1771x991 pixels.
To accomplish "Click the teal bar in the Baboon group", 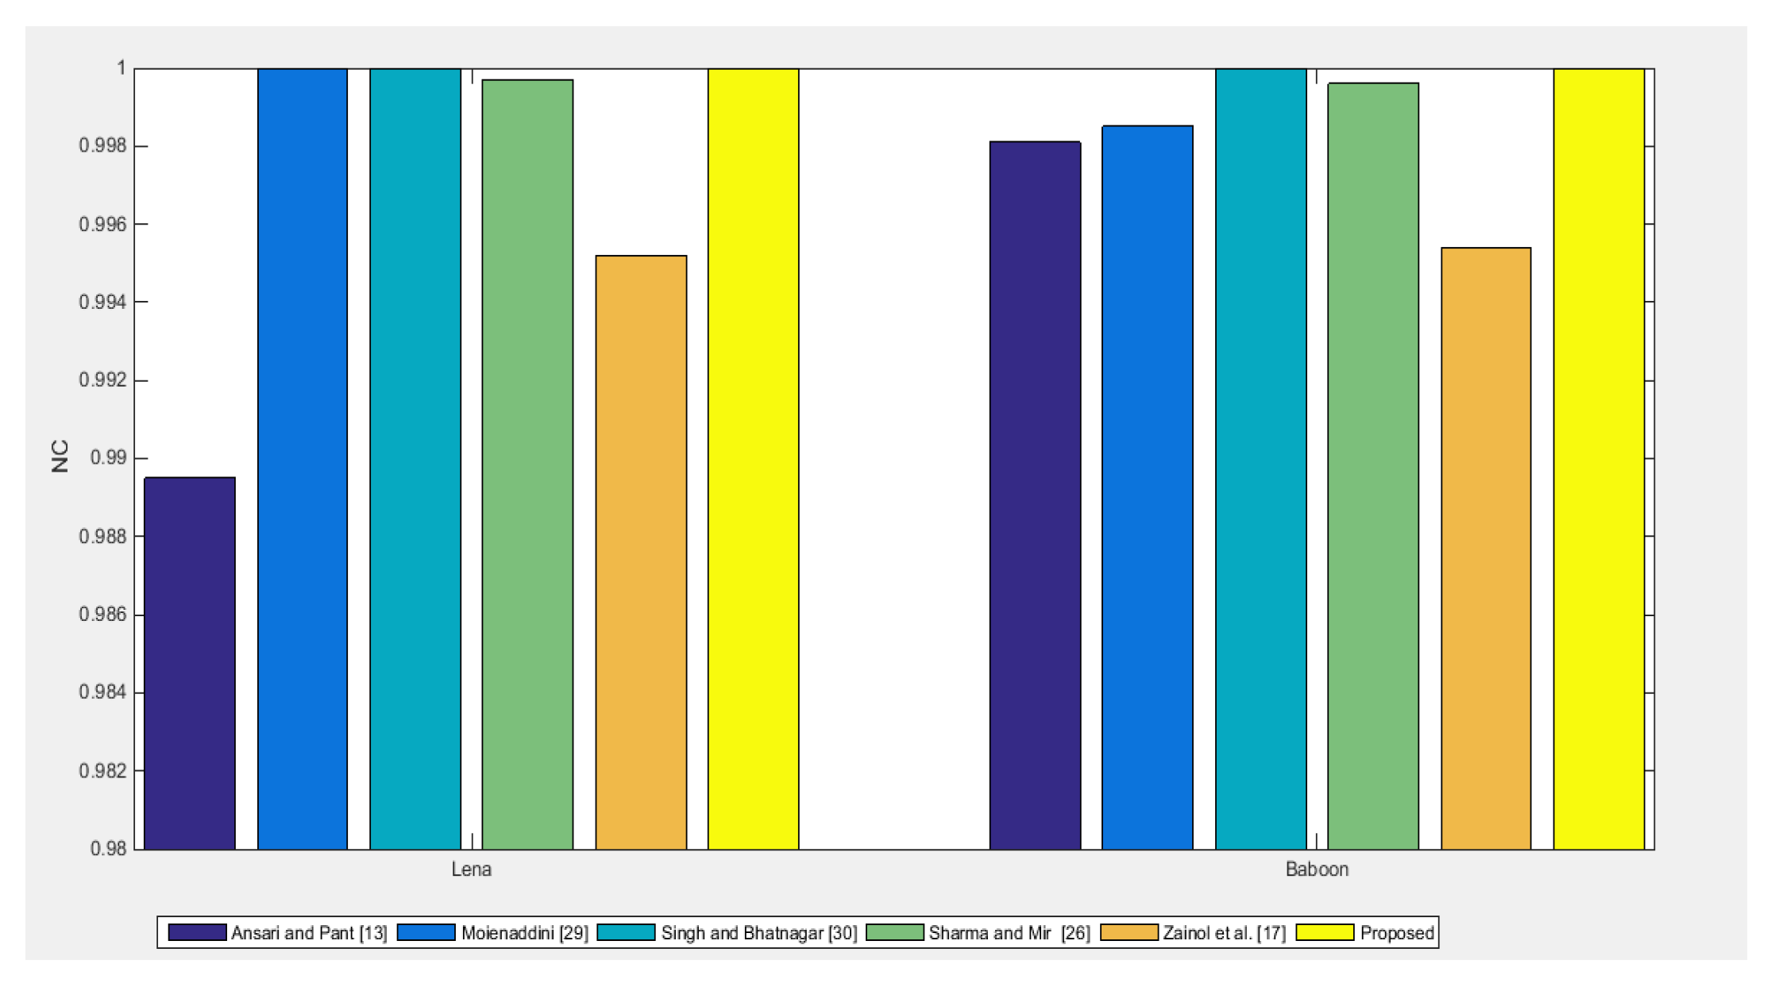I will pos(1260,459).
